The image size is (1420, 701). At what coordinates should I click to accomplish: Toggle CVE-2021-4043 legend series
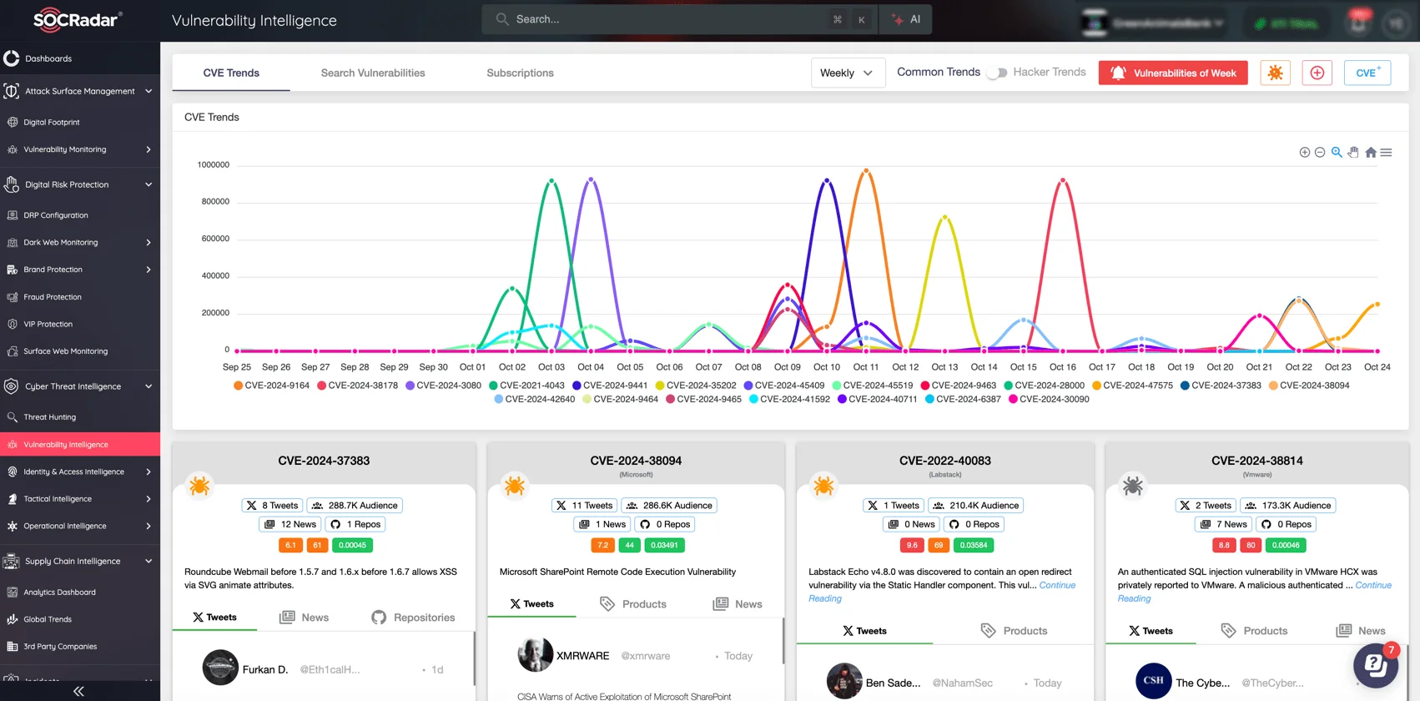point(526,386)
